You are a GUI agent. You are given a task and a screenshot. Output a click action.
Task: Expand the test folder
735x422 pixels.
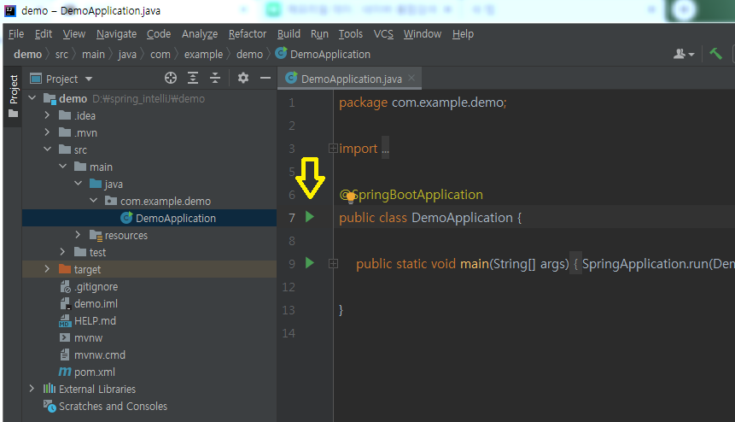62,252
